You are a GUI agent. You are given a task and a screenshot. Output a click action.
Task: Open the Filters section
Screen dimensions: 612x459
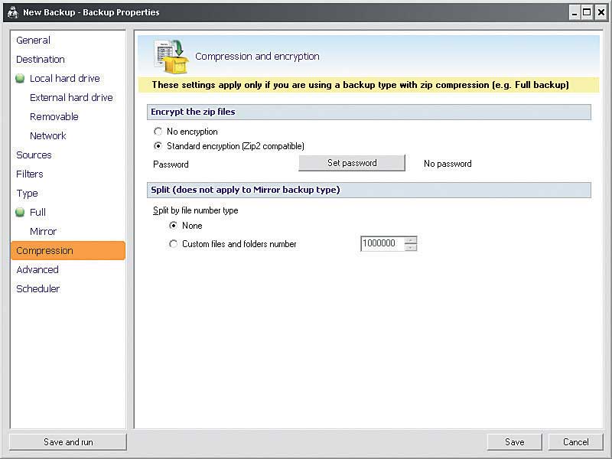click(30, 174)
